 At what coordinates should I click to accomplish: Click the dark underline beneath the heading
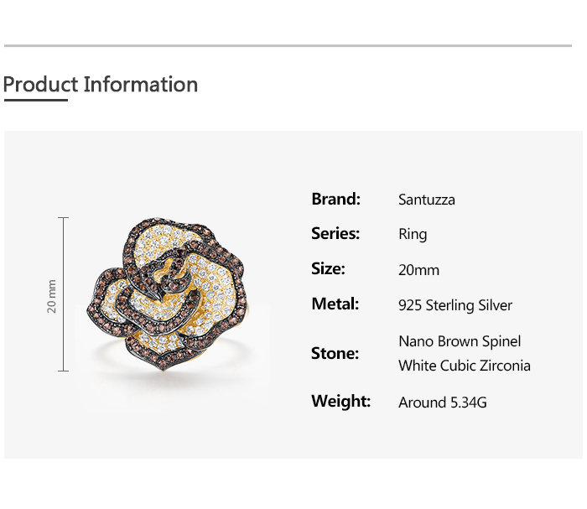tap(35, 100)
